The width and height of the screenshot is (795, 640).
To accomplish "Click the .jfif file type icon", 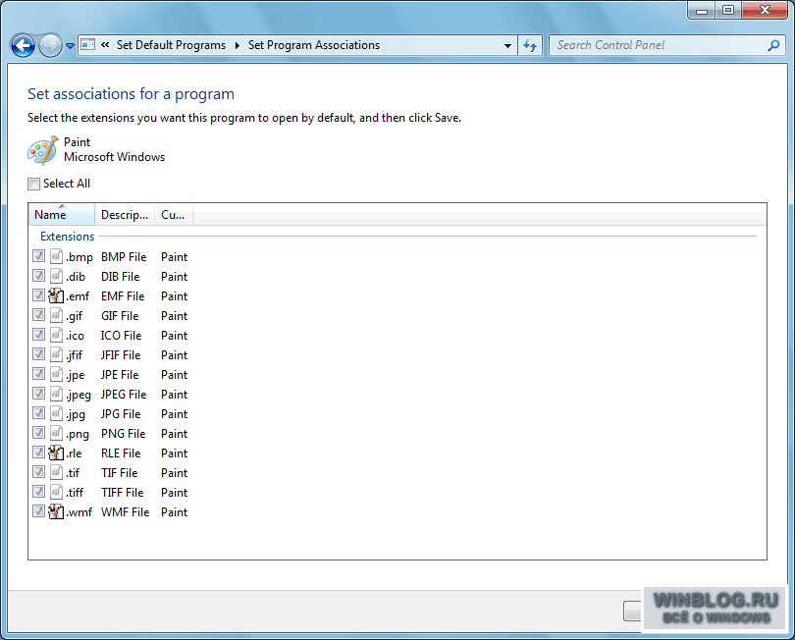I will coord(56,355).
